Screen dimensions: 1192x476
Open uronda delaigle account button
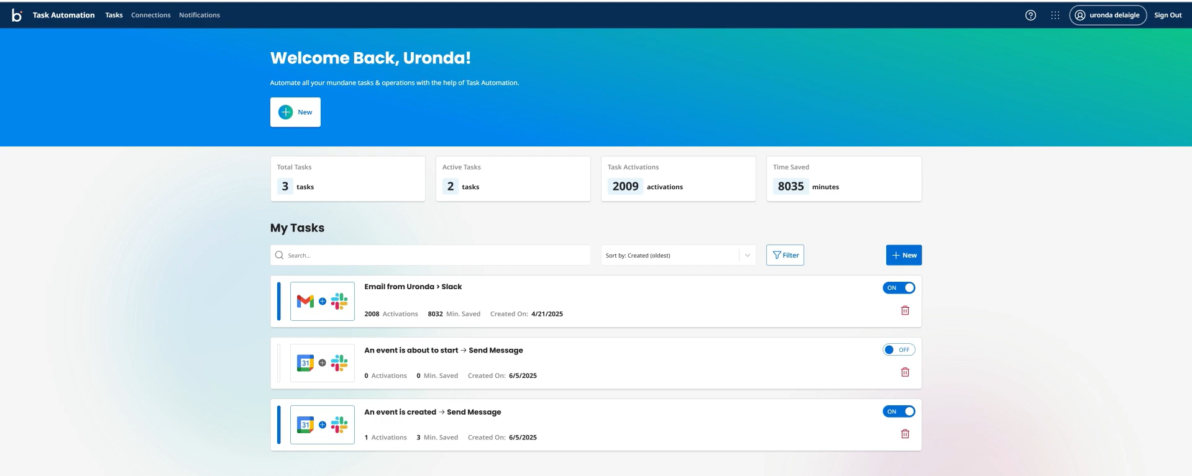tap(1107, 15)
